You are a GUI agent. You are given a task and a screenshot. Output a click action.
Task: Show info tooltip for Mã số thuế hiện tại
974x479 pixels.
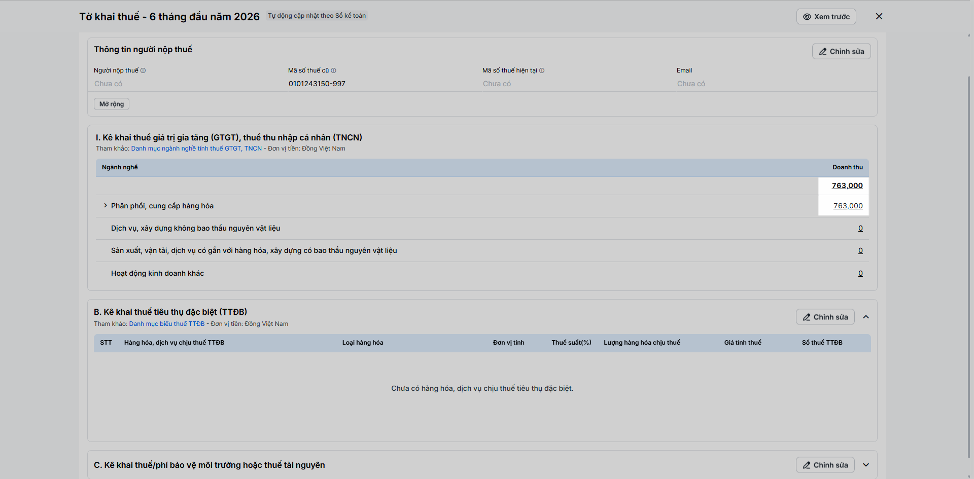pos(542,70)
